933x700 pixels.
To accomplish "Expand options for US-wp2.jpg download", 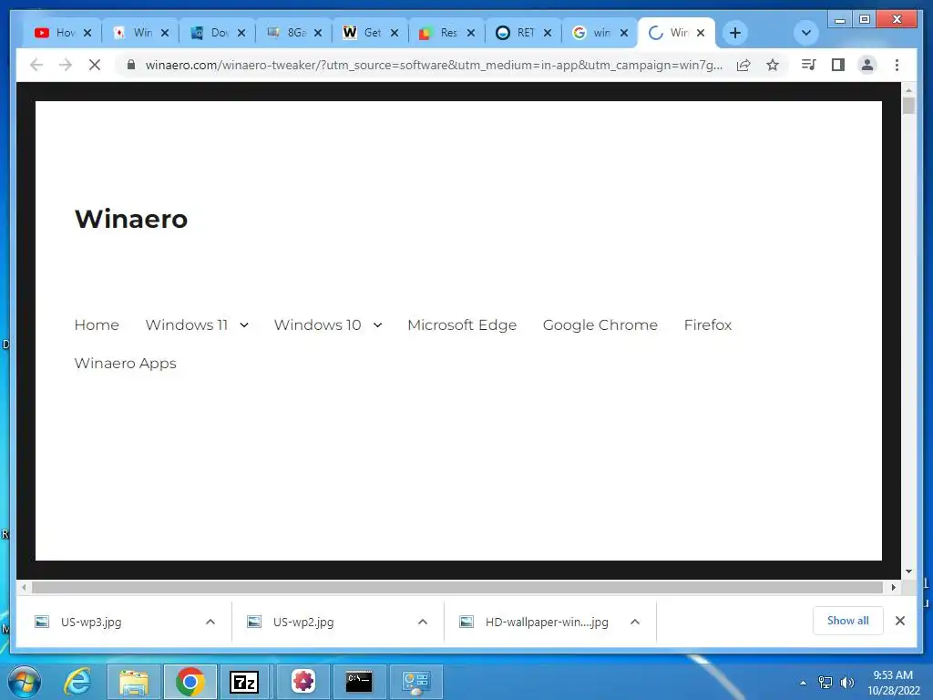I will pyautogui.click(x=423, y=622).
